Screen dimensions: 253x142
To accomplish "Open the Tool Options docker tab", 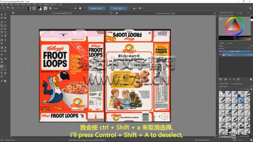I will click(240, 13).
